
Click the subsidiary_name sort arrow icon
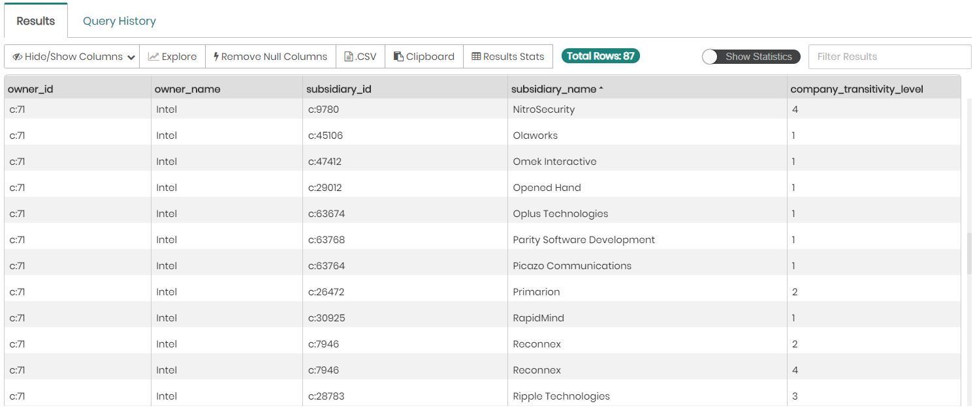(601, 89)
